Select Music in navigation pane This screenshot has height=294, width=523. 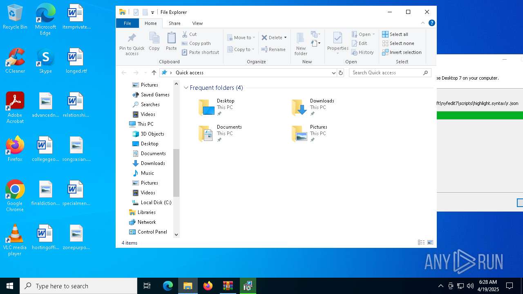tap(147, 173)
